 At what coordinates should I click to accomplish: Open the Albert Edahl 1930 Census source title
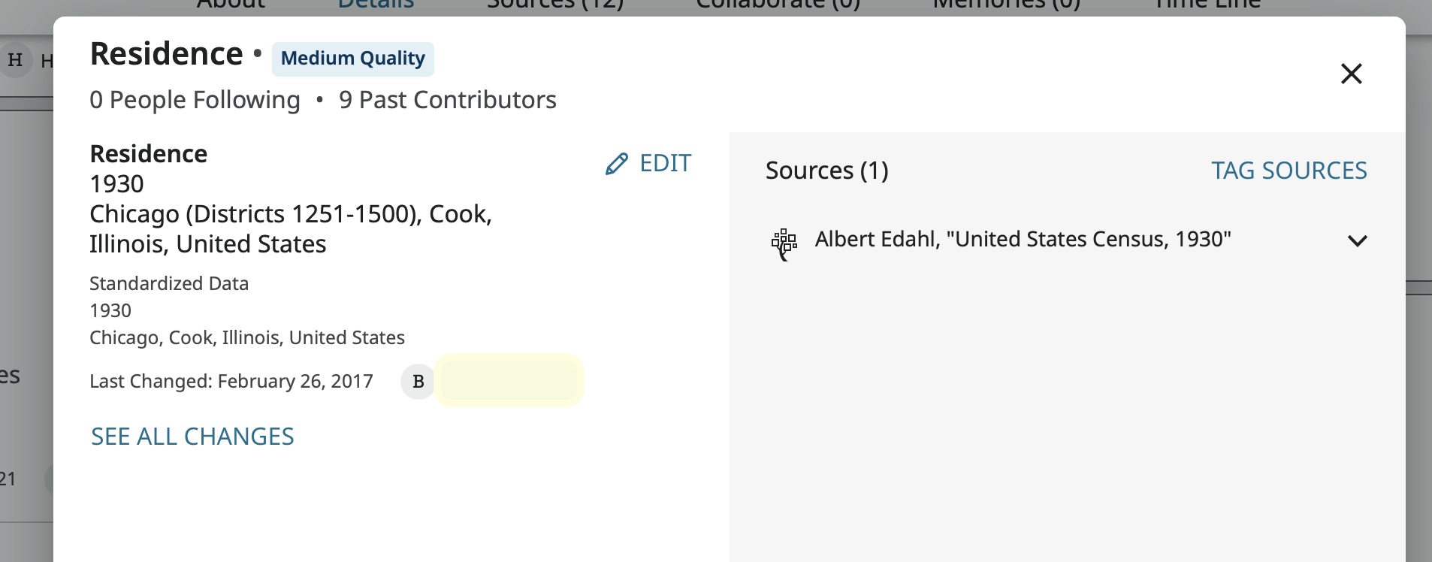[1023, 239]
